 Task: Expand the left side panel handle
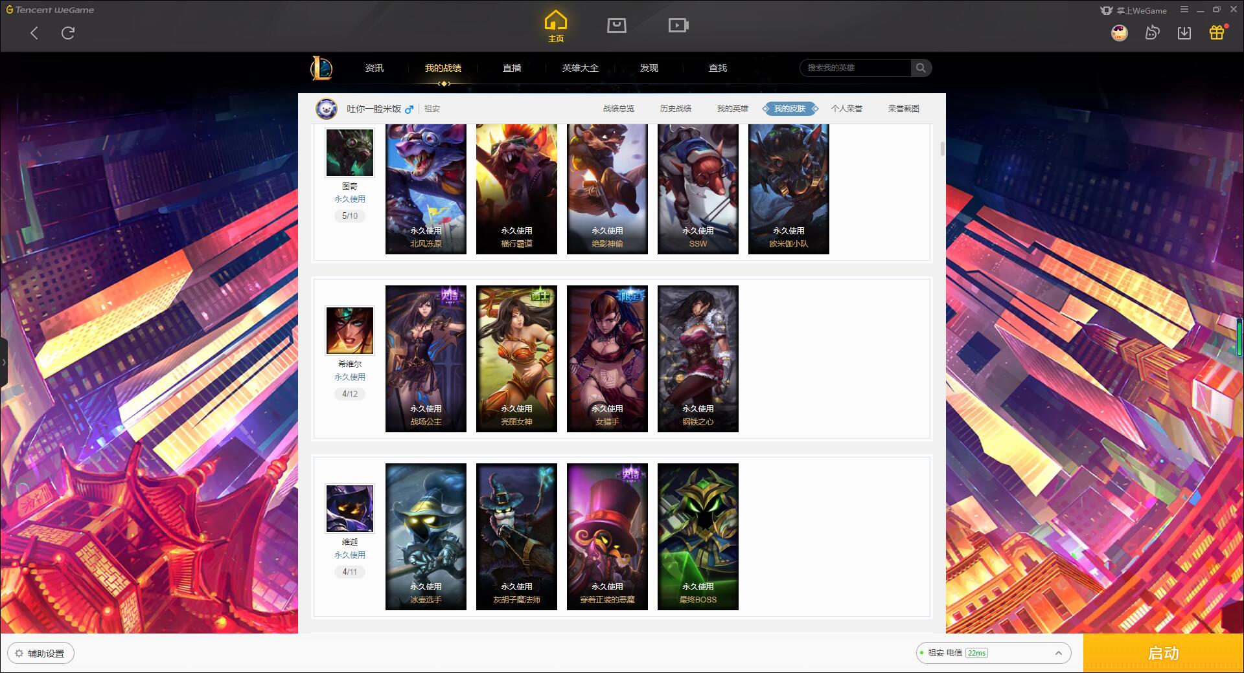pos(4,362)
